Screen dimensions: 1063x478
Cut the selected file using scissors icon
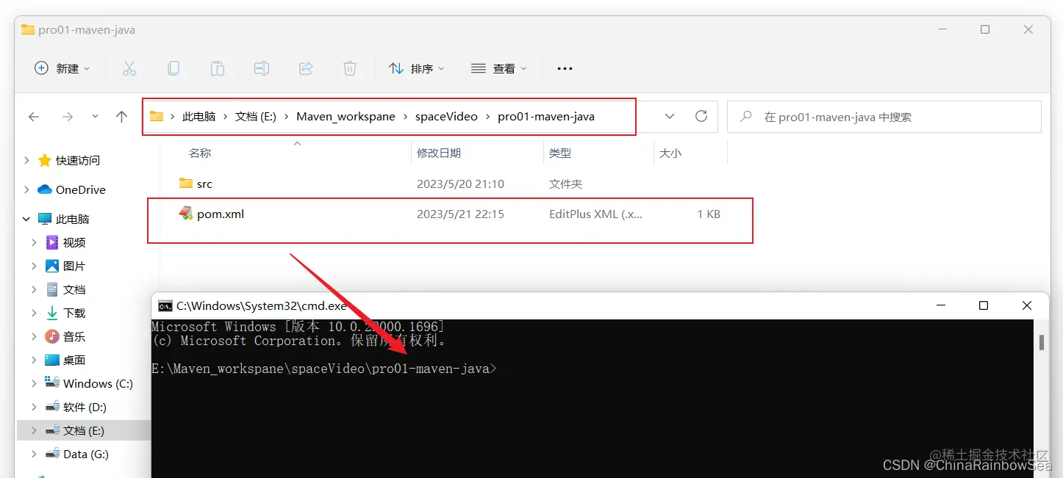[129, 68]
